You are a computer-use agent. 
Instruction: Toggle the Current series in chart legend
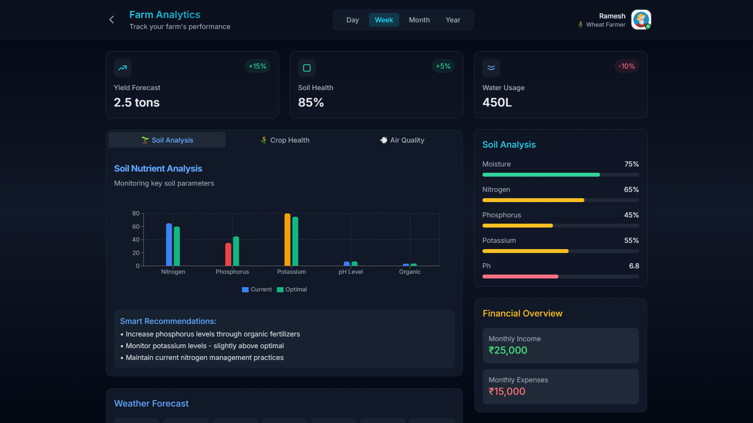click(257, 289)
